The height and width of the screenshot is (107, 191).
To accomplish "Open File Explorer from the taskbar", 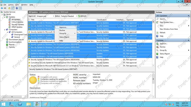I will (29, 104).
